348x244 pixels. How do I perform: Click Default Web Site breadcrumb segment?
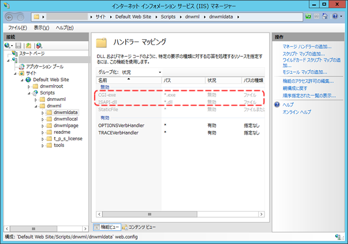pyautogui.click(x=133, y=17)
